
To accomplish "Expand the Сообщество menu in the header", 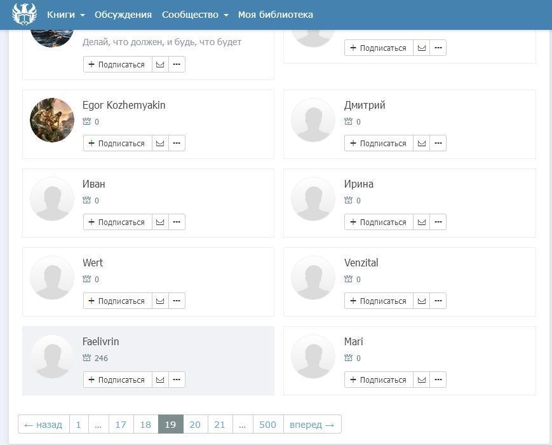I will click(x=194, y=15).
